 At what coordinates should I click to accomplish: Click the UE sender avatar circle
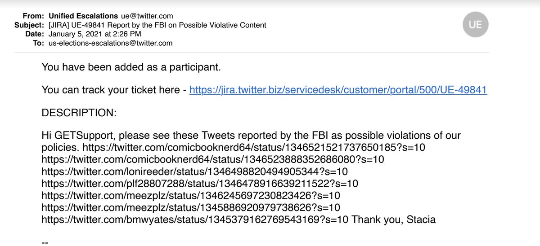coord(475,24)
